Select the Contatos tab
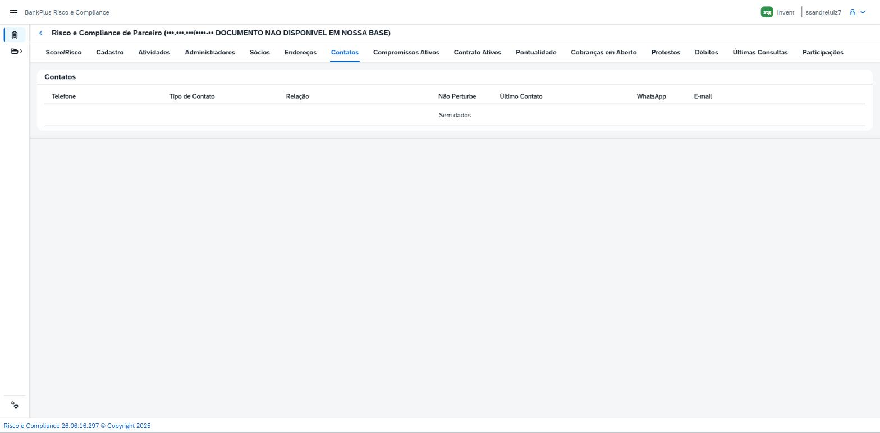 pyautogui.click(x=345, y=52)
